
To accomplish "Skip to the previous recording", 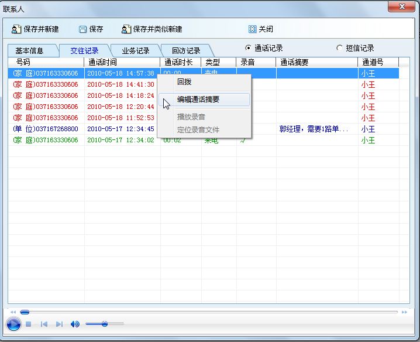I will coord(44,324).
